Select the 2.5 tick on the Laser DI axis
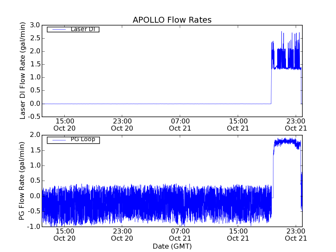Screen dimensions: 336x252 [x=35, y=38]
